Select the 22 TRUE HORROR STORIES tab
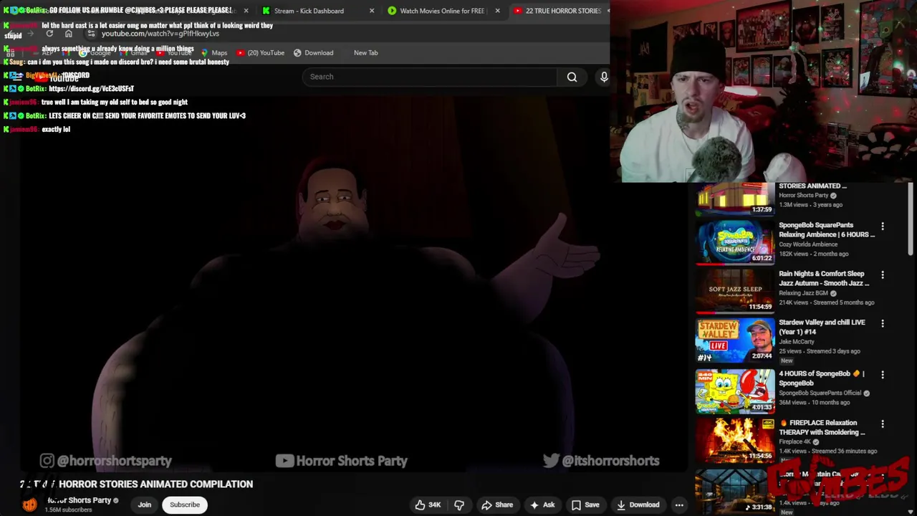This screenshot has height=516, width=917. [x=563, y=11]
